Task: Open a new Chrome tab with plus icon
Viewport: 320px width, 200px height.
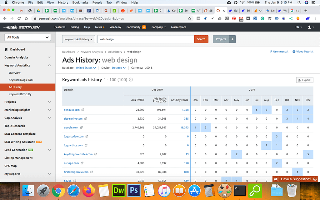Action: 306,11
